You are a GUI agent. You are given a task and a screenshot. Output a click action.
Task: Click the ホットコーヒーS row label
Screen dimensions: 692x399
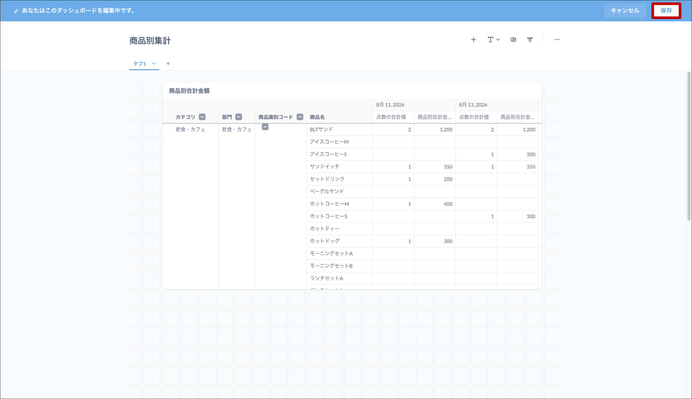[x=329, y=216]
